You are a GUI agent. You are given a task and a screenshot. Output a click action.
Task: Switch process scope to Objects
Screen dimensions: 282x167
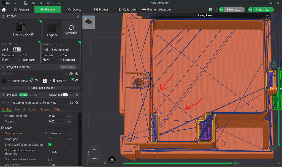[32, 95]
